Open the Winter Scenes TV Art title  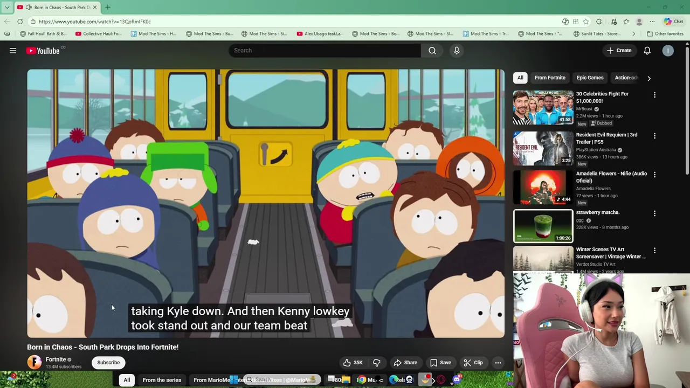point(610,253)
